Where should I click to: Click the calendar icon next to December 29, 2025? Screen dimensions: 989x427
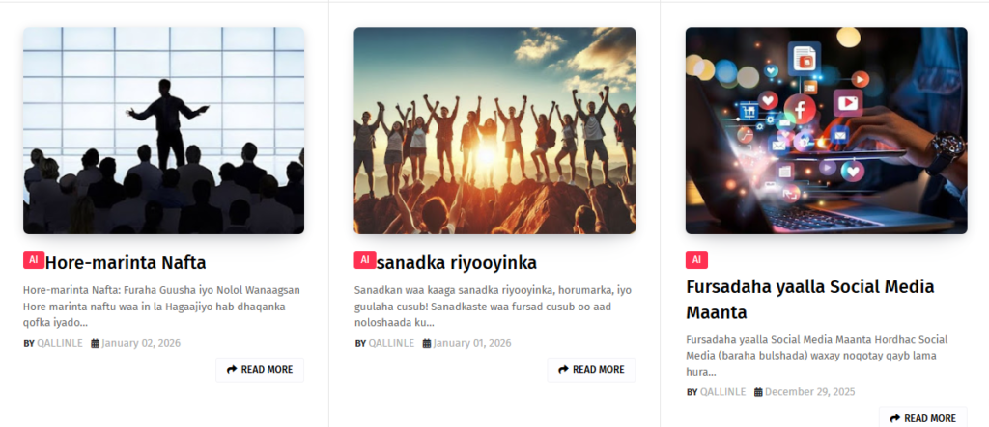[x=758, y=391]
